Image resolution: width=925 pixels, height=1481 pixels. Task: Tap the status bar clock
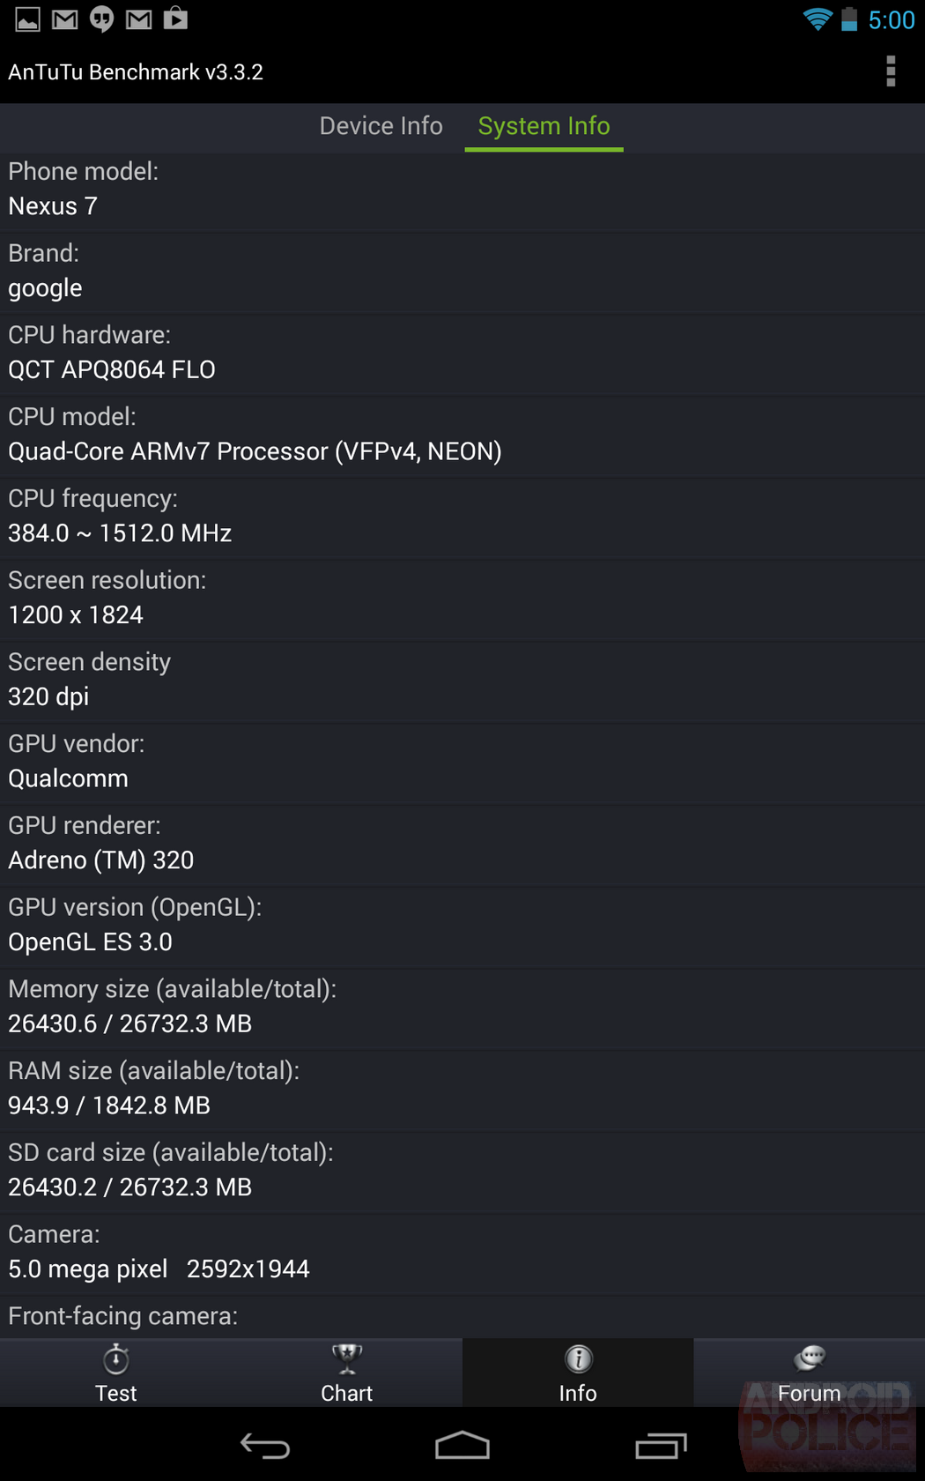click(x=892, y=20)
